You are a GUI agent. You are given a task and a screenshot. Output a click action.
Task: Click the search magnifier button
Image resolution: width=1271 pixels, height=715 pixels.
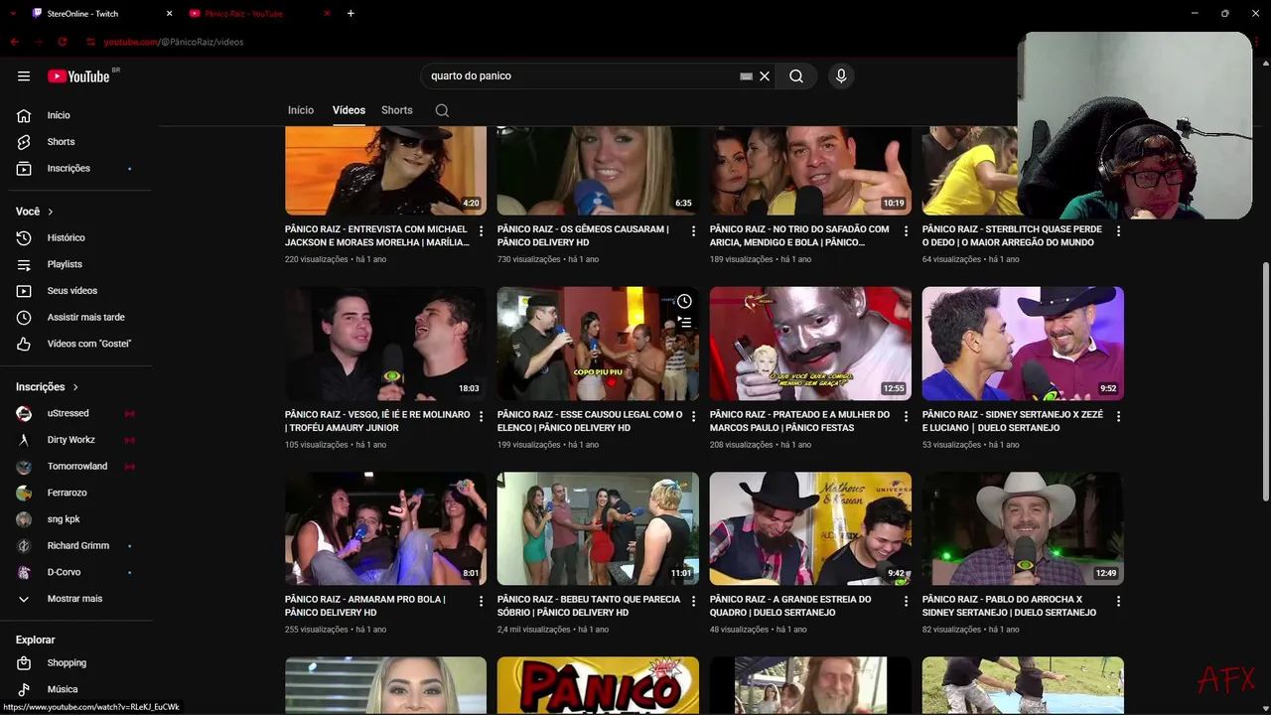pyautogui.click(x=796, y=76)
